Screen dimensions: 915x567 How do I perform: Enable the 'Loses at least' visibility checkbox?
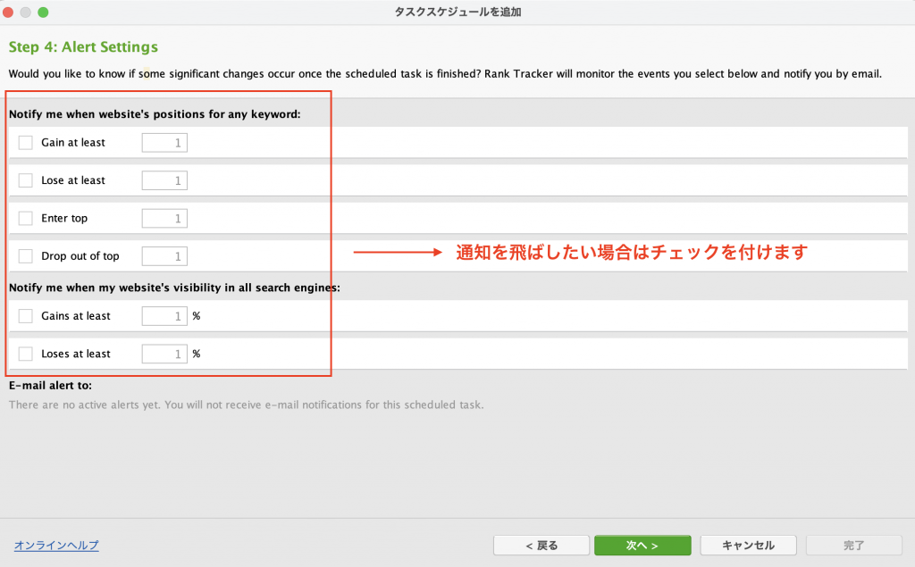[x=26, y=354]
